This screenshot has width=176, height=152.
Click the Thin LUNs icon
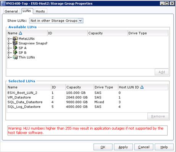click(15, 57)
